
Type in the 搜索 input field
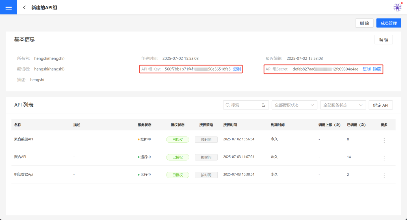pos(244,105)
